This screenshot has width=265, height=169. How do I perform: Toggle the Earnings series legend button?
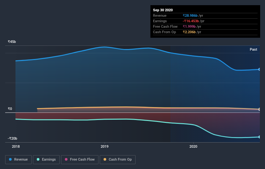point(46,160)
